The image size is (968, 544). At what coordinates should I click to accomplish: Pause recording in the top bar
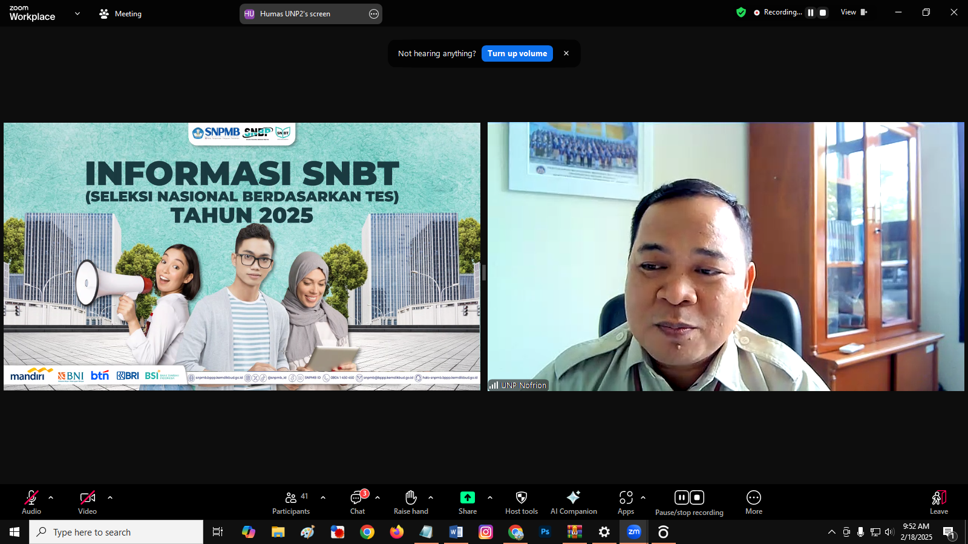[x=811, y=13]
